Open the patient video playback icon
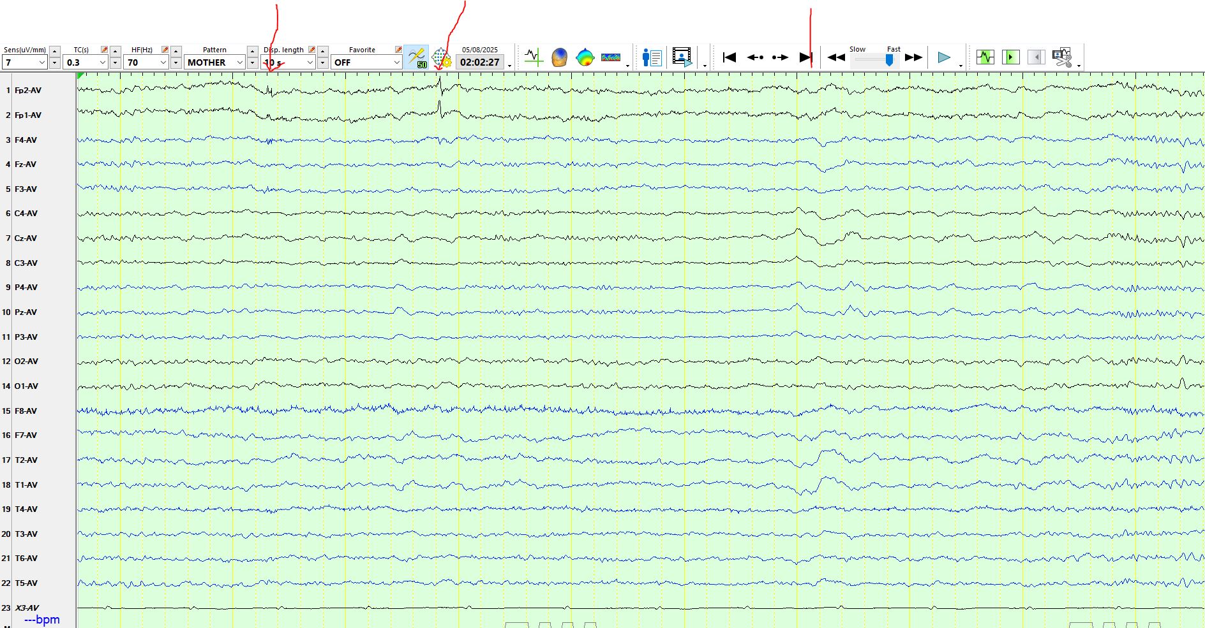1205x628 pixels. tap(682, 57)
